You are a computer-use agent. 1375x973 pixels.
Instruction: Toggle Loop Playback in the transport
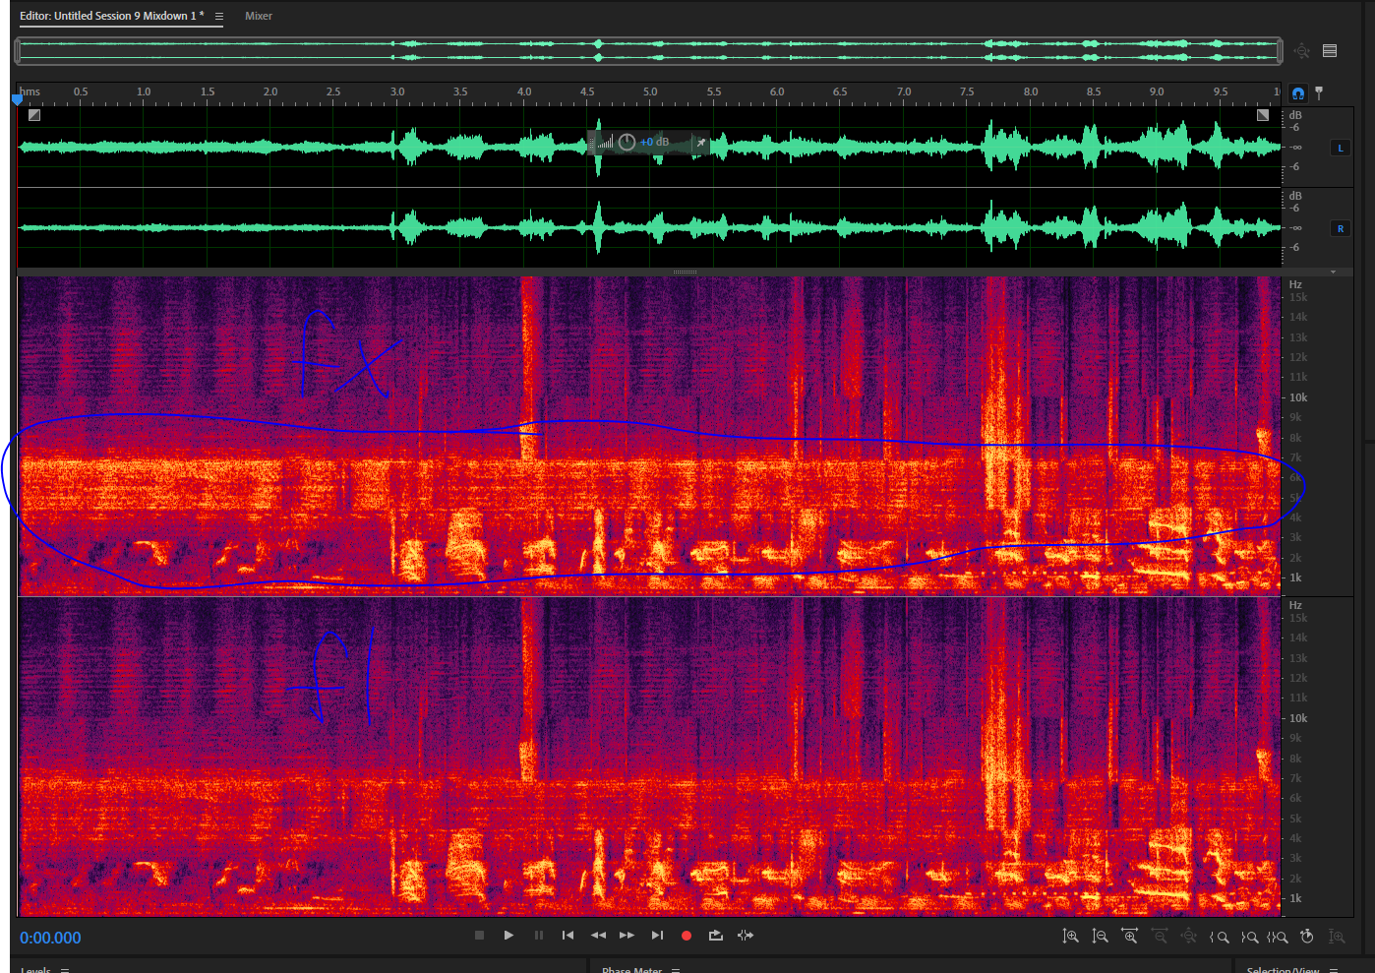coord(715,936)
